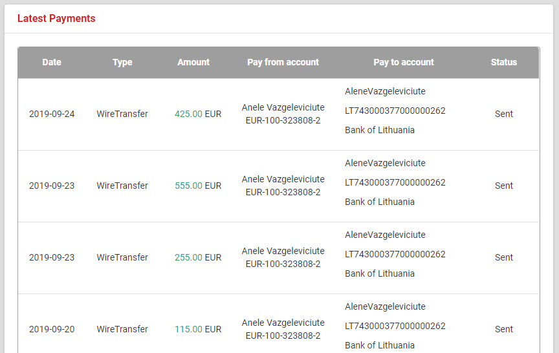Click the Type column header

click(122, 63)
